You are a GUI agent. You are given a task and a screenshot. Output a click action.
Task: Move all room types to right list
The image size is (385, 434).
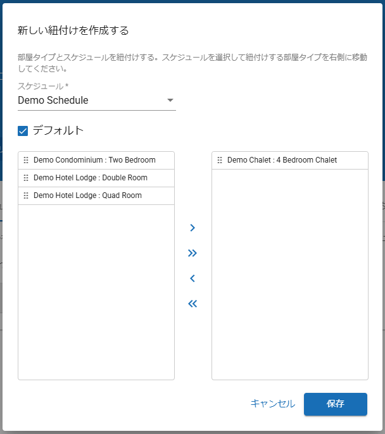coord(192,253)
